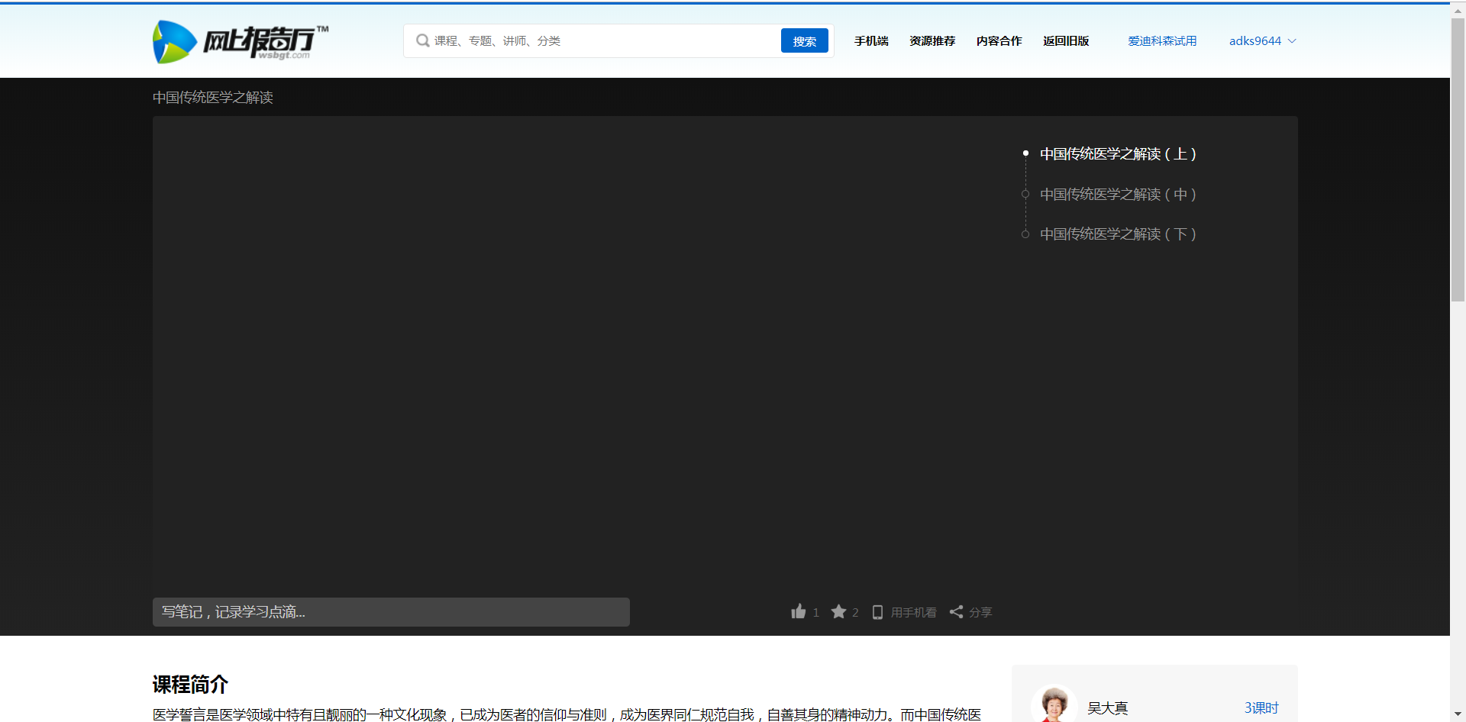Click the 写笔记 note input field
1466x722 pixels.
coord(391,612)
